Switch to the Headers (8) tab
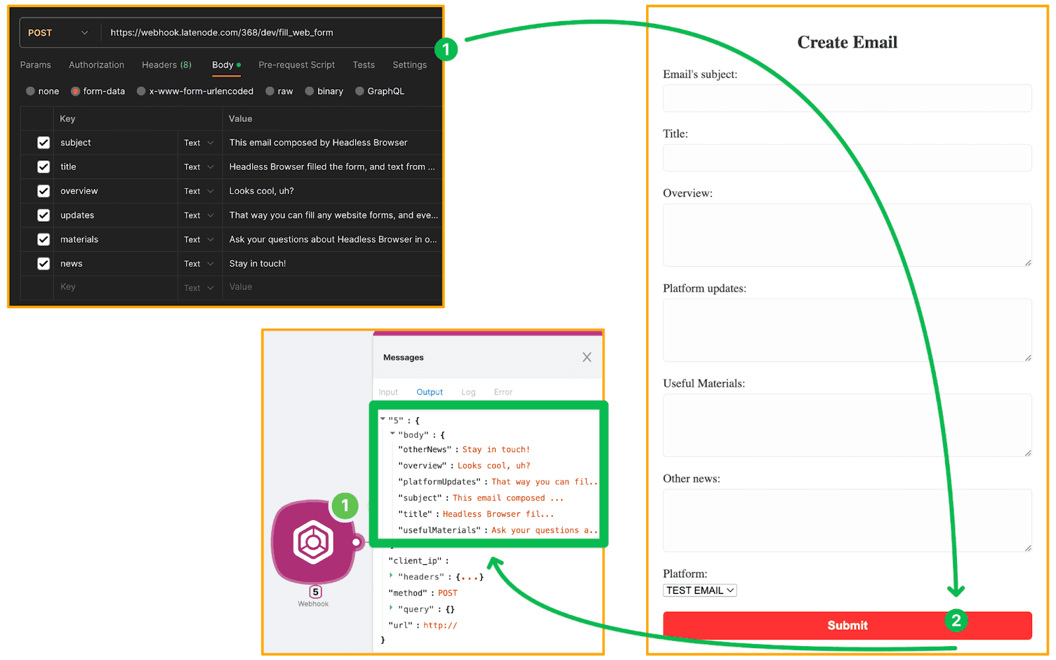The width and height of the screenshot is (1056, 660). pyautogui.click(x=166, y=65)
